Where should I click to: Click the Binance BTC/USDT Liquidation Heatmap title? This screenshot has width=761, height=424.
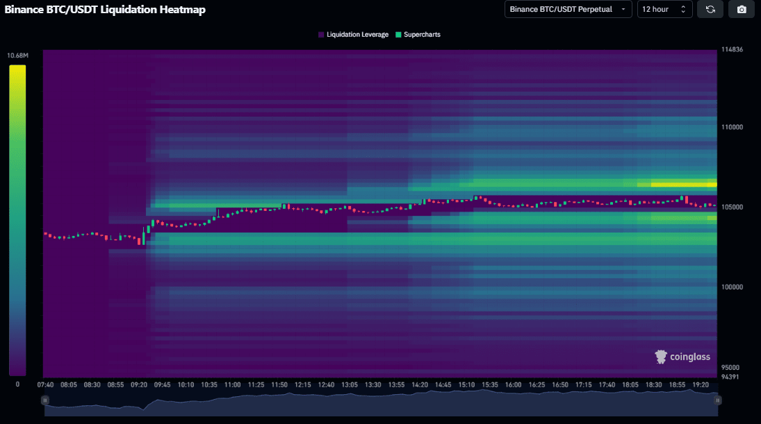pos(105,10)
